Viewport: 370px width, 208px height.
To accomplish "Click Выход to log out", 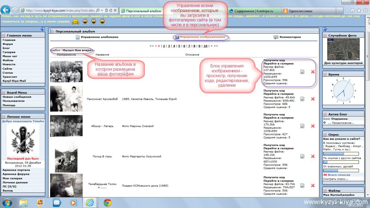I will [x=8, y=191].
